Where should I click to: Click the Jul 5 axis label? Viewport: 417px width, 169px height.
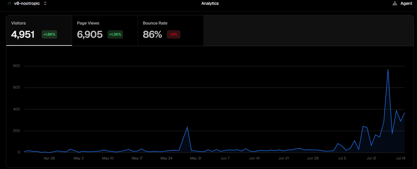click(x=342, y=158)
